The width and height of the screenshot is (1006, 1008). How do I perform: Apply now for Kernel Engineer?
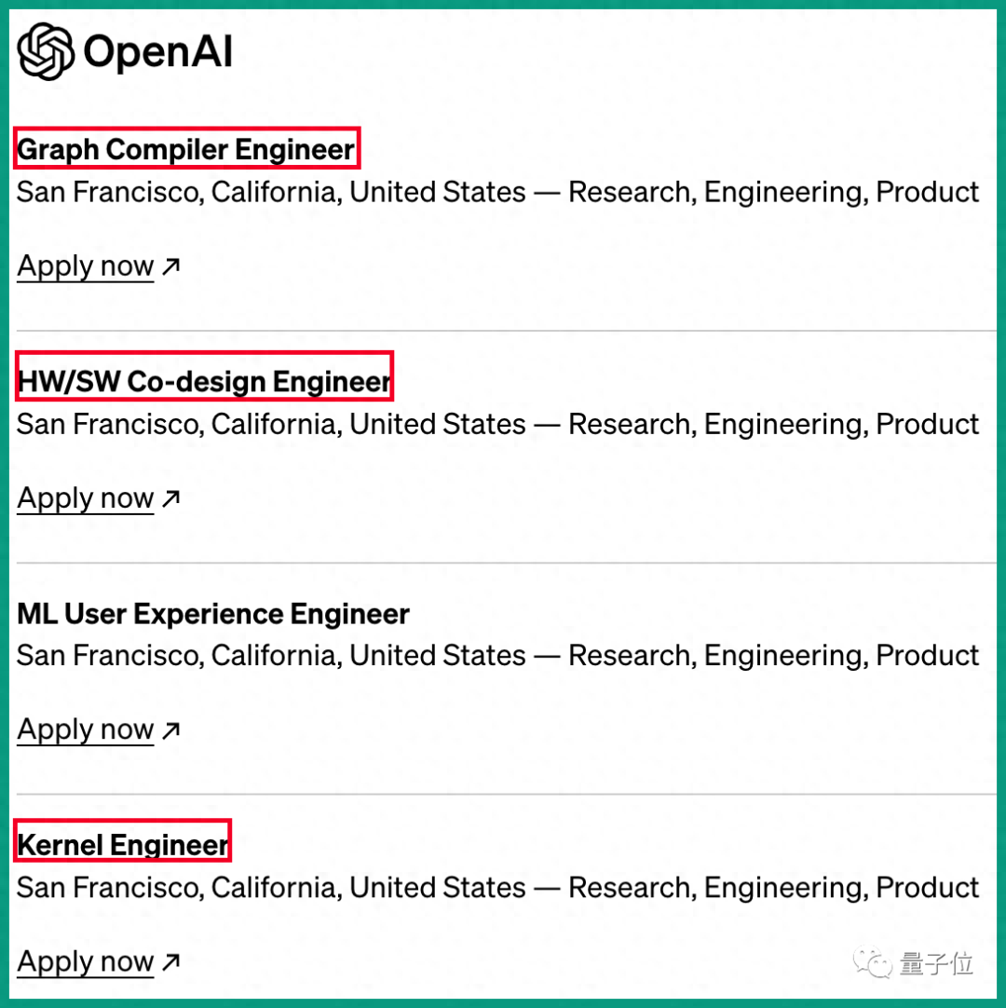[86, 961]
